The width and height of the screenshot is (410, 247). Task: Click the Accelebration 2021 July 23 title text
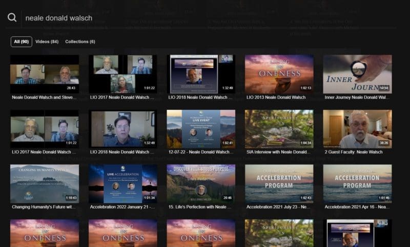pyautogui.click(x=278, y=207)
